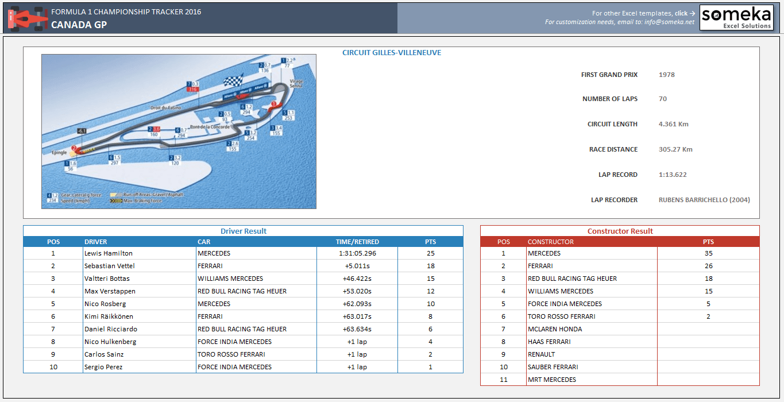
Task: Click the info@someka.net email link
Action: (x=669, y=22)
